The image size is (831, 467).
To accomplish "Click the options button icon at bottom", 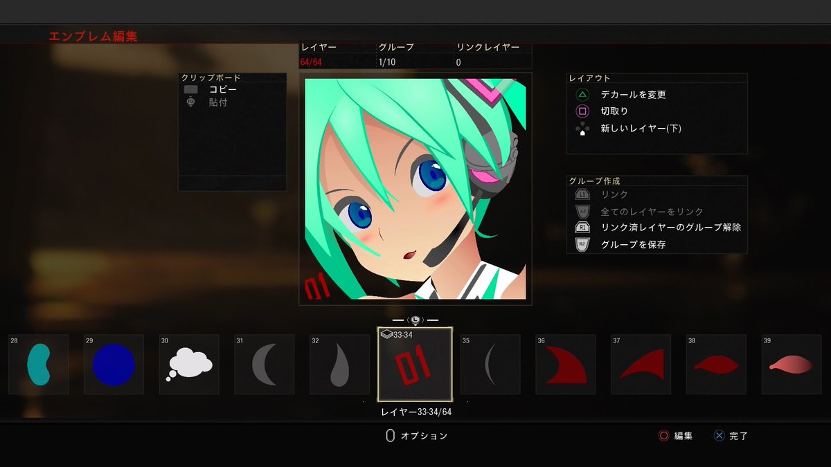I will pos(390,436).
